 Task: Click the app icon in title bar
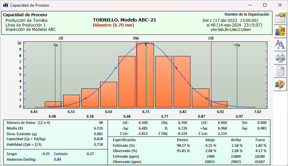[5, 5]
